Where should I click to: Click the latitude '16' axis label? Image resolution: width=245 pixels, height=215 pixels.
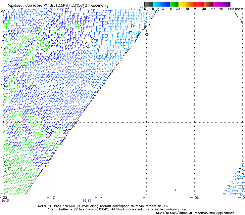(3, 85)
